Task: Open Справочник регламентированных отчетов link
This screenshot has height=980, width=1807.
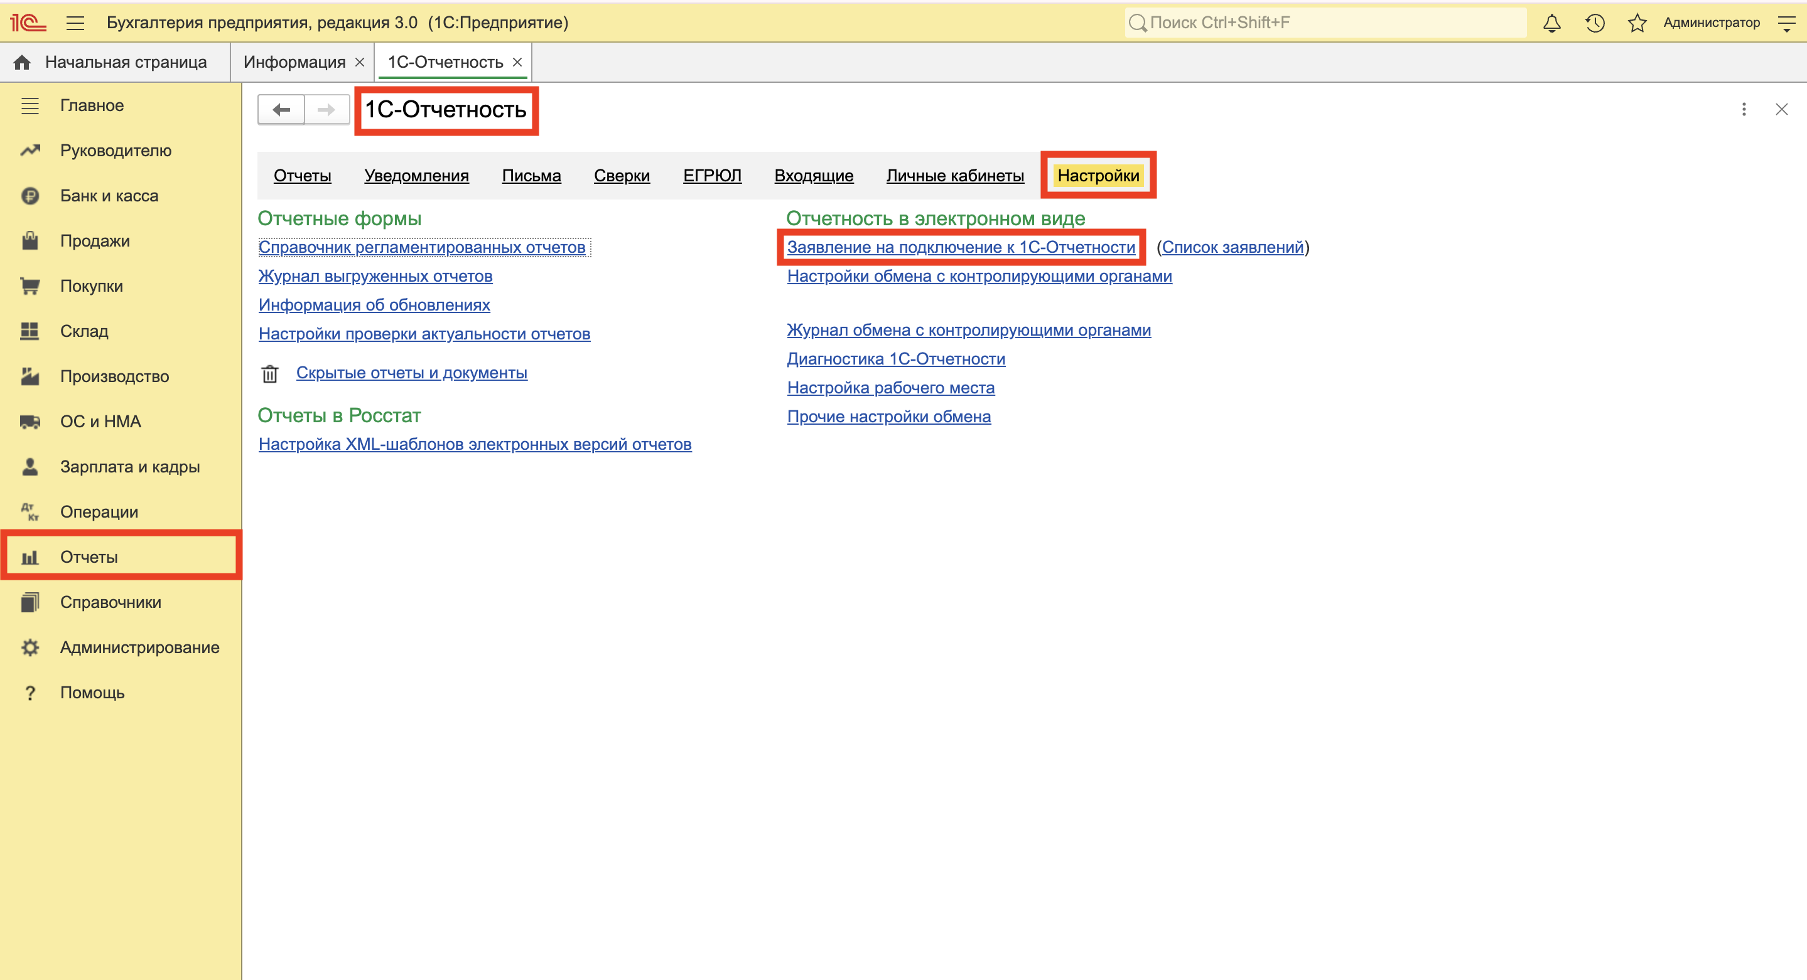Action: coord(421,247)
